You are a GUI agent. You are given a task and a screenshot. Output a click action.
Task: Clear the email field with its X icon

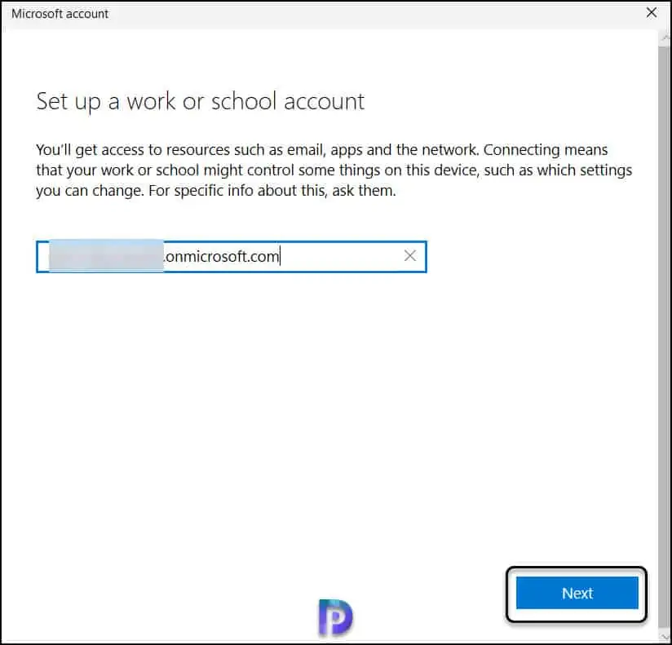pos(409,256)
